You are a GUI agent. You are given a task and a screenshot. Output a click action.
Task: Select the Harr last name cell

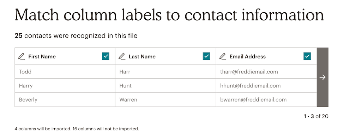coord(165,72)
